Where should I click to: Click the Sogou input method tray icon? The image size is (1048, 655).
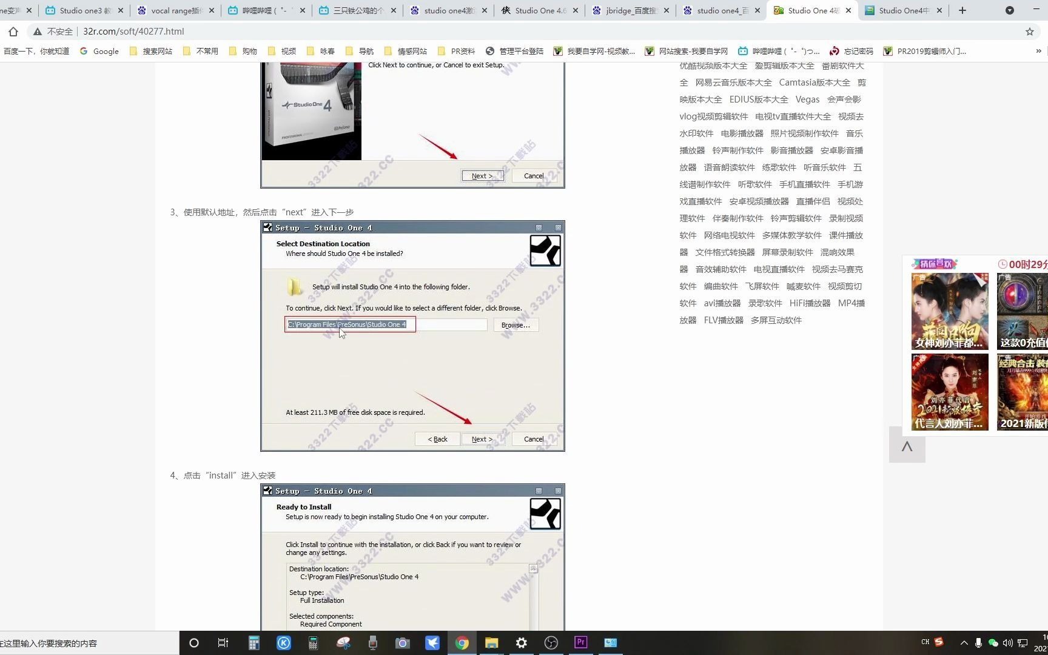coord(939,642)
